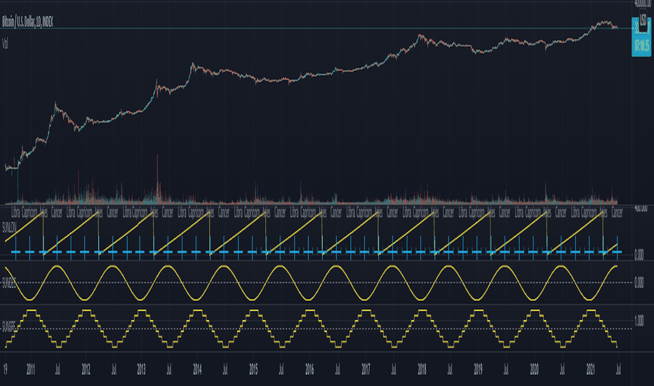Click the 2013 label on time axis

(141, 369)
